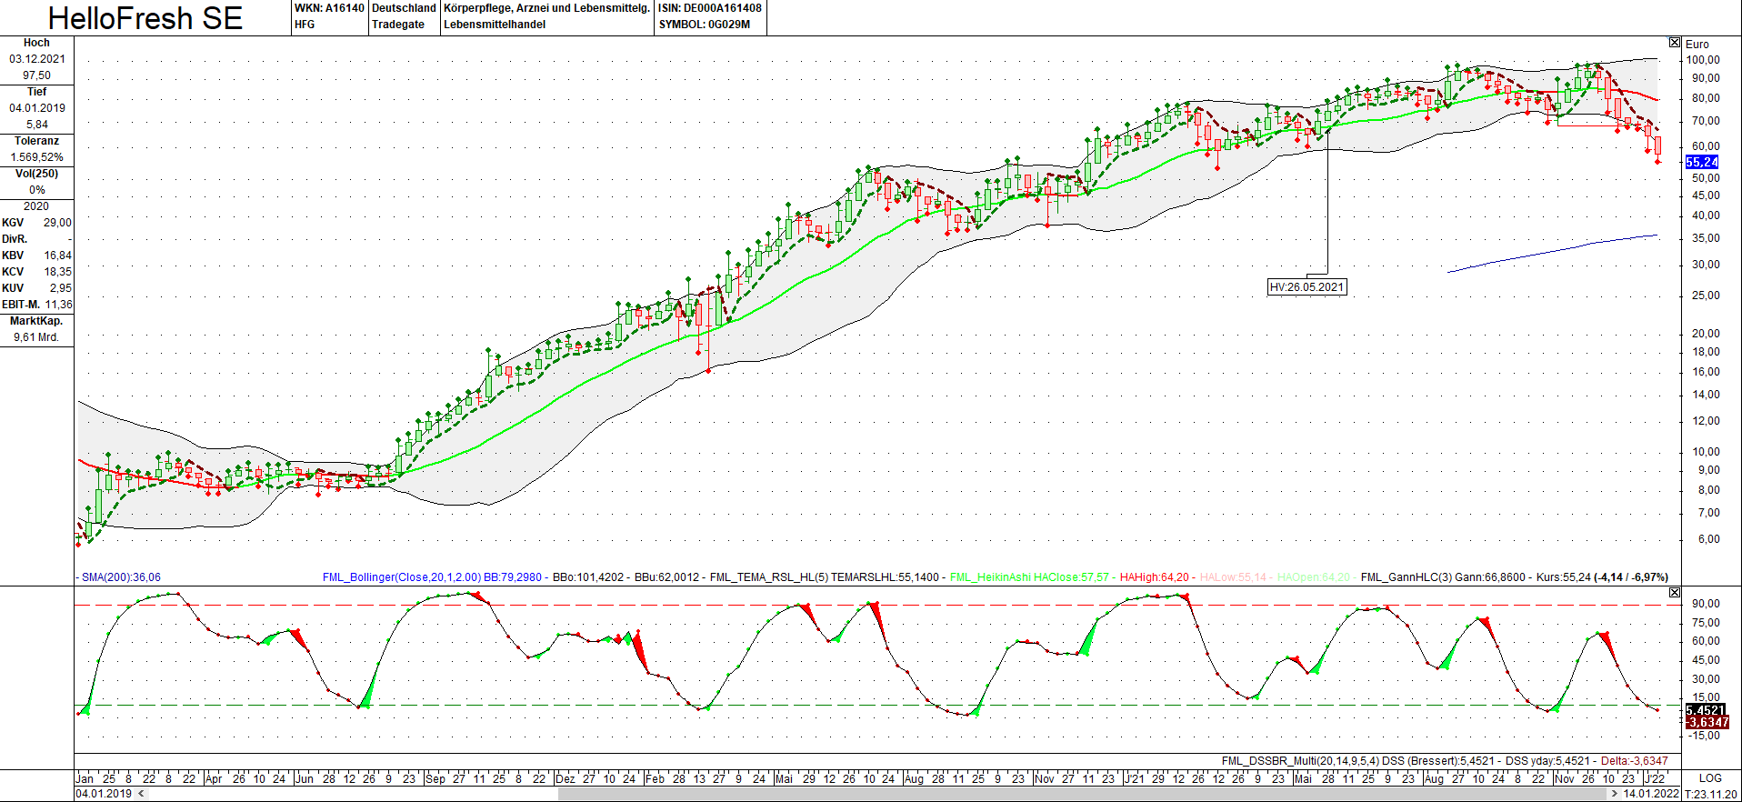Click the J'21 label on the time axis

pyautogui.click(x=1135, y=778)
